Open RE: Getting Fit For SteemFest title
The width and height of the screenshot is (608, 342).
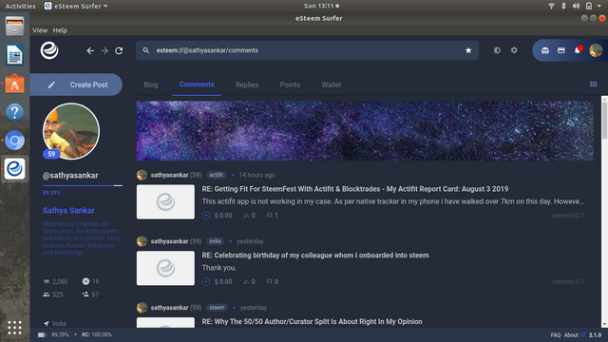(354, 189)
